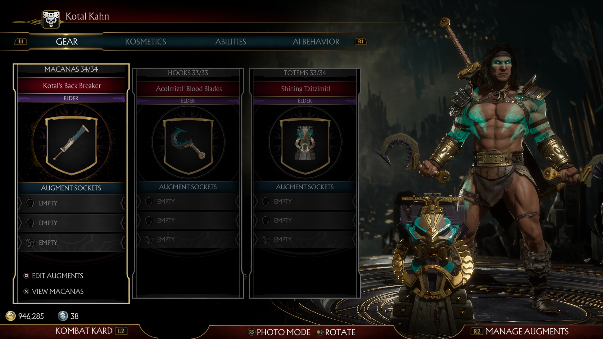Image resolution: width=603 pixels, height=339 pixels.
Task: Click the R1 shoulder button icon
Action: coord(361,41)
